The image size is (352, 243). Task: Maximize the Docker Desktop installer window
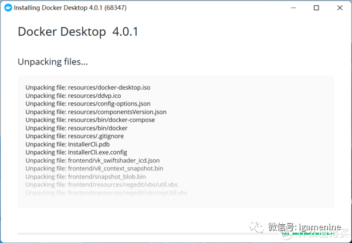[316, 8]
